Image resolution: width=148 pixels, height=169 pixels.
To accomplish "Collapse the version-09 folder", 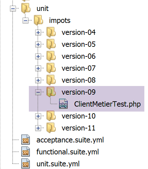I will [38, 92].
